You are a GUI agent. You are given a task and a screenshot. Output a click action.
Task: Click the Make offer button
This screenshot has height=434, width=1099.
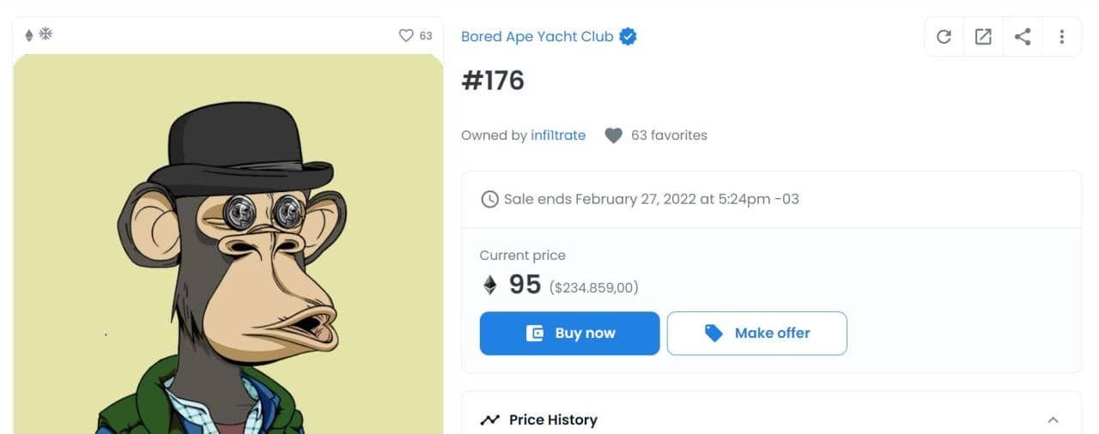click(x=756, y=334)
